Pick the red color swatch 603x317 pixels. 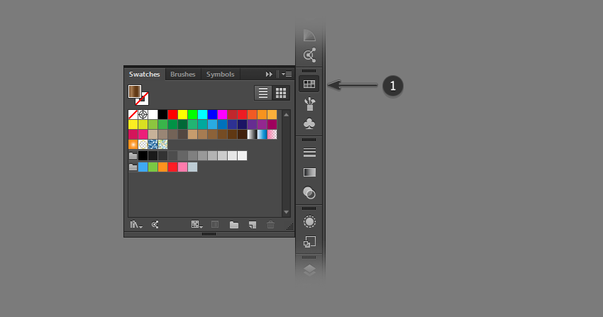tap(172, 114)
